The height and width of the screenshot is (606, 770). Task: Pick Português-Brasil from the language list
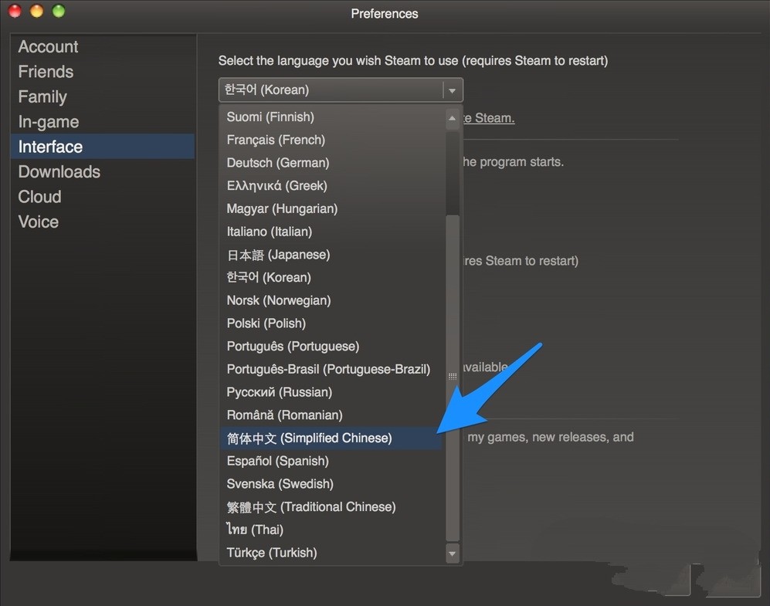pyautogui.click(x=328, y=370)
